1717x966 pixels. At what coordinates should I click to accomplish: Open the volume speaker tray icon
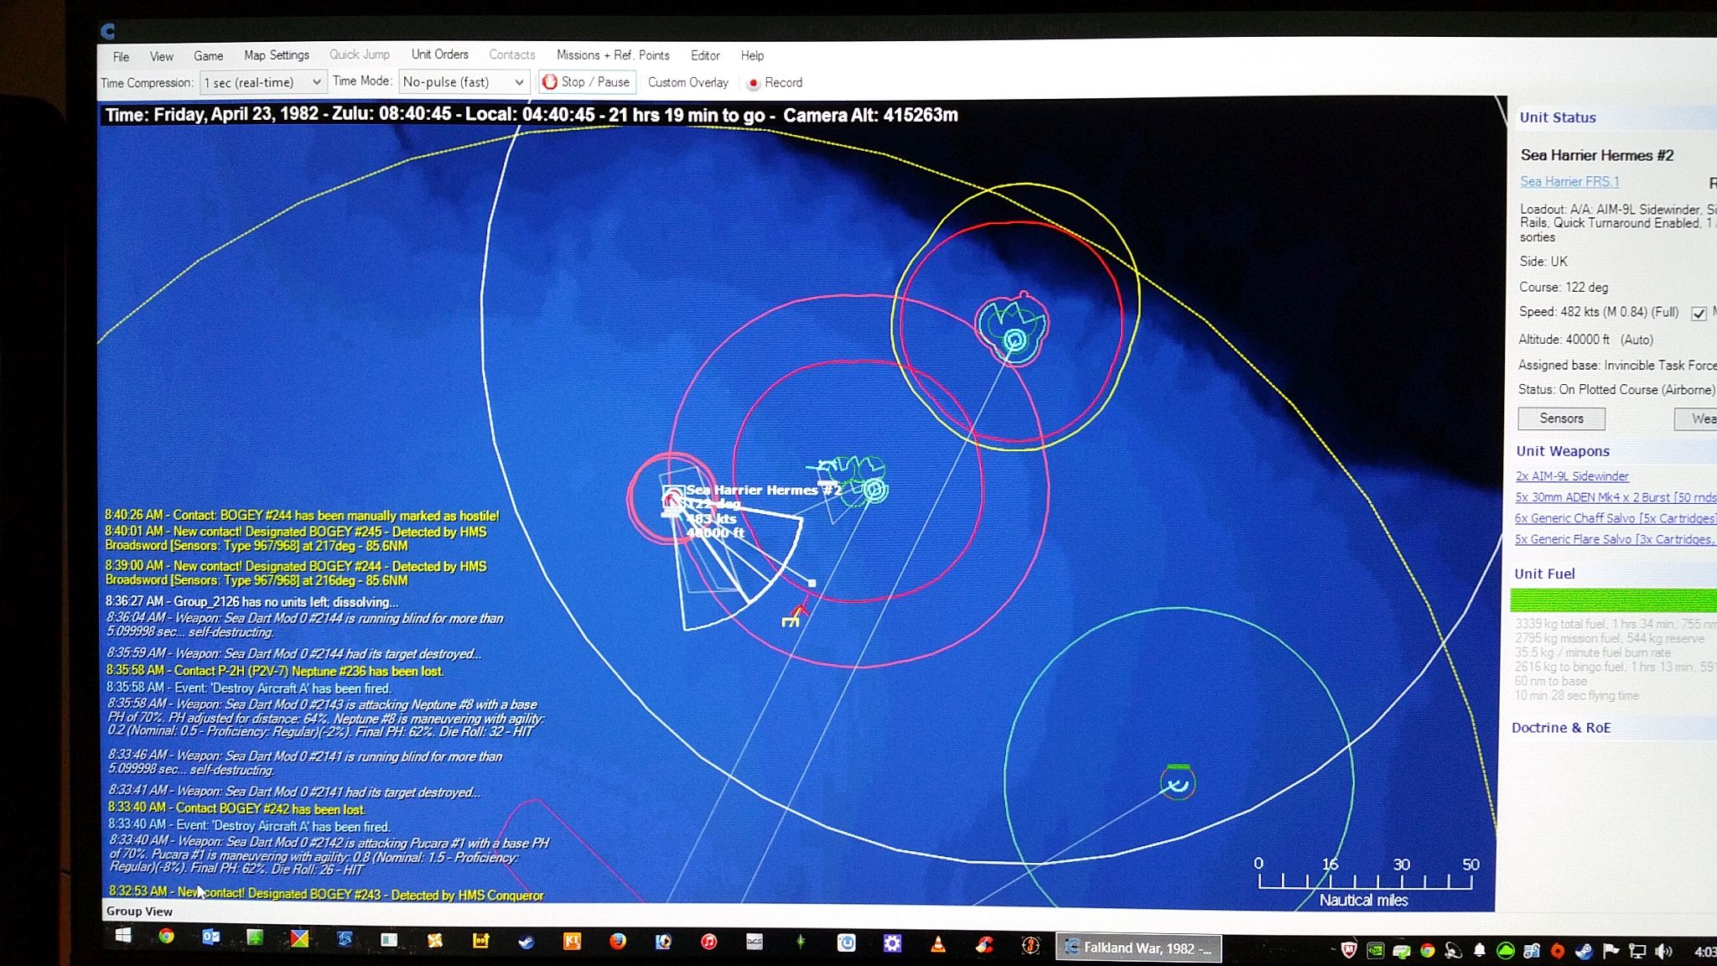(1663, 952)
